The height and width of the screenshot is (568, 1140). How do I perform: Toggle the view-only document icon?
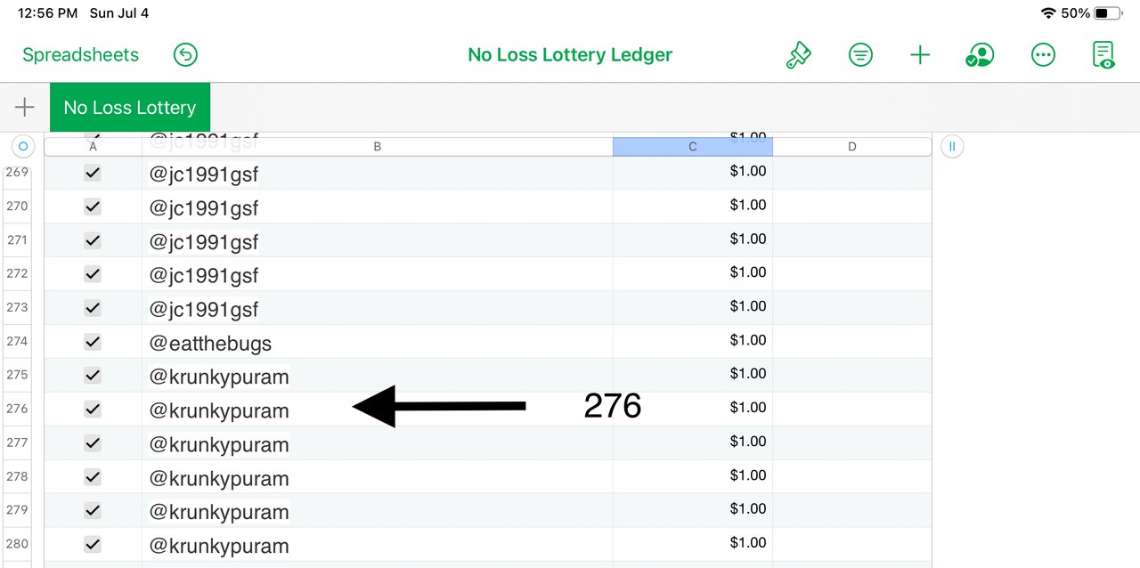coord(1103,55)
